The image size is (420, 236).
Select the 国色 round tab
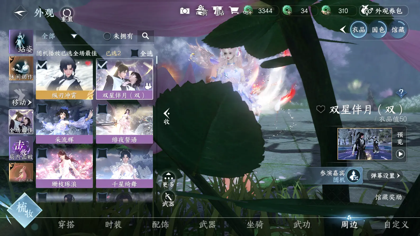pyautogui.click(x=378, y=30)
